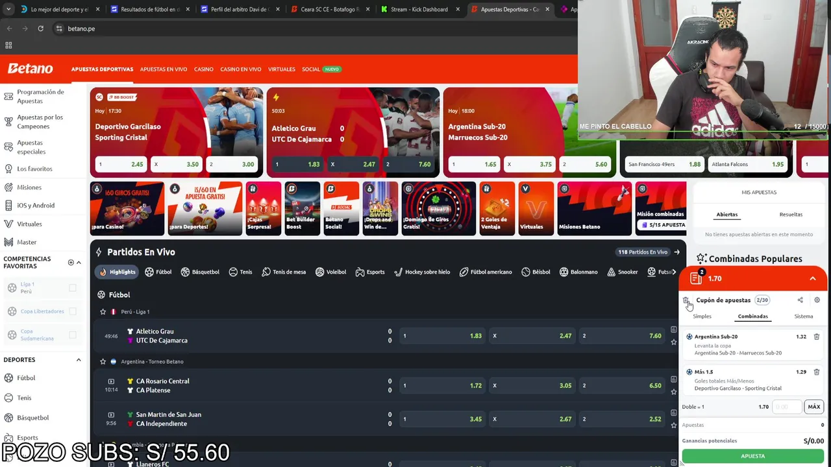Open Virtuales in the sidebar
The height and width of the screenshot is (467, 831).
[29, 224]
